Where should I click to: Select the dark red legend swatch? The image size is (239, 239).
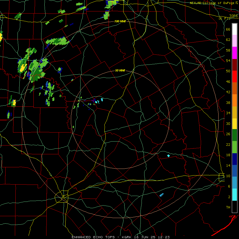pos(234,65)
